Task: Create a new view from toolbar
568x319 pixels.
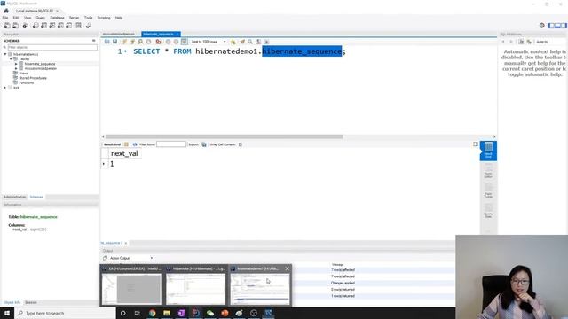Action: coord(52,26)
